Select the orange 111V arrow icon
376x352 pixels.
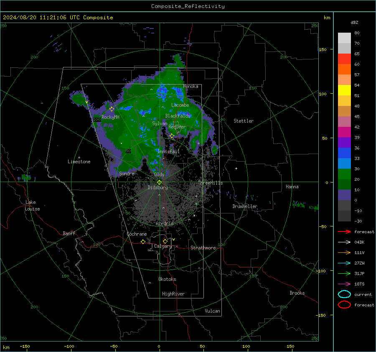click(344, 252)
